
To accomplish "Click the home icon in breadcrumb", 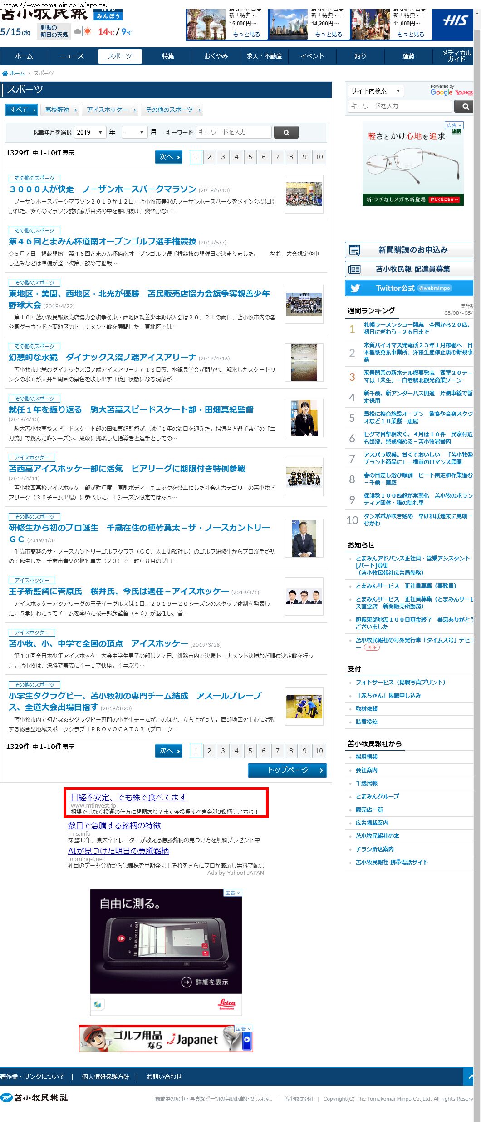I will pyautogui.click(x=5, y=73).
